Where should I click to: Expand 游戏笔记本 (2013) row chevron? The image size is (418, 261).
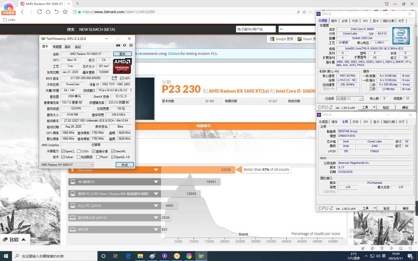click(156, 218)
